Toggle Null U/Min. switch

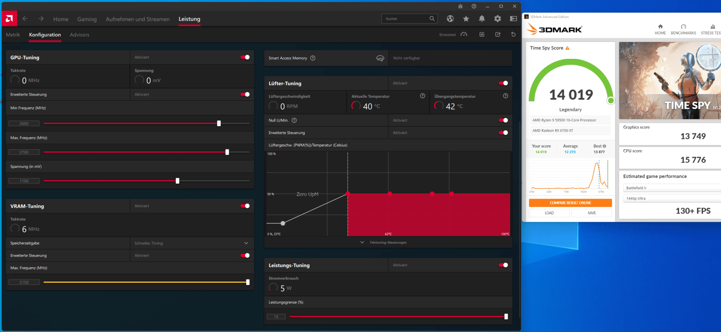[503, 120]
